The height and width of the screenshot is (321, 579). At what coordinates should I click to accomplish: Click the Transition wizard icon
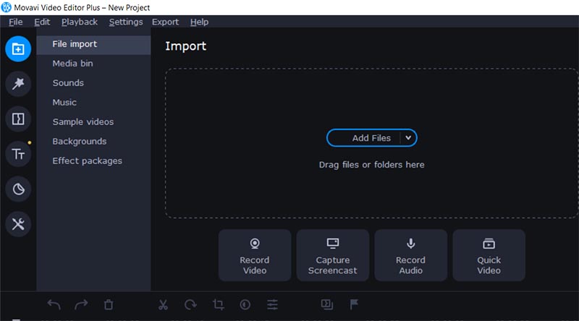tap(327, 304)
